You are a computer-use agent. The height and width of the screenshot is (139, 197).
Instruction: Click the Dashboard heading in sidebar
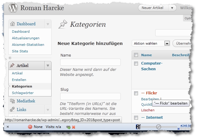26,24
